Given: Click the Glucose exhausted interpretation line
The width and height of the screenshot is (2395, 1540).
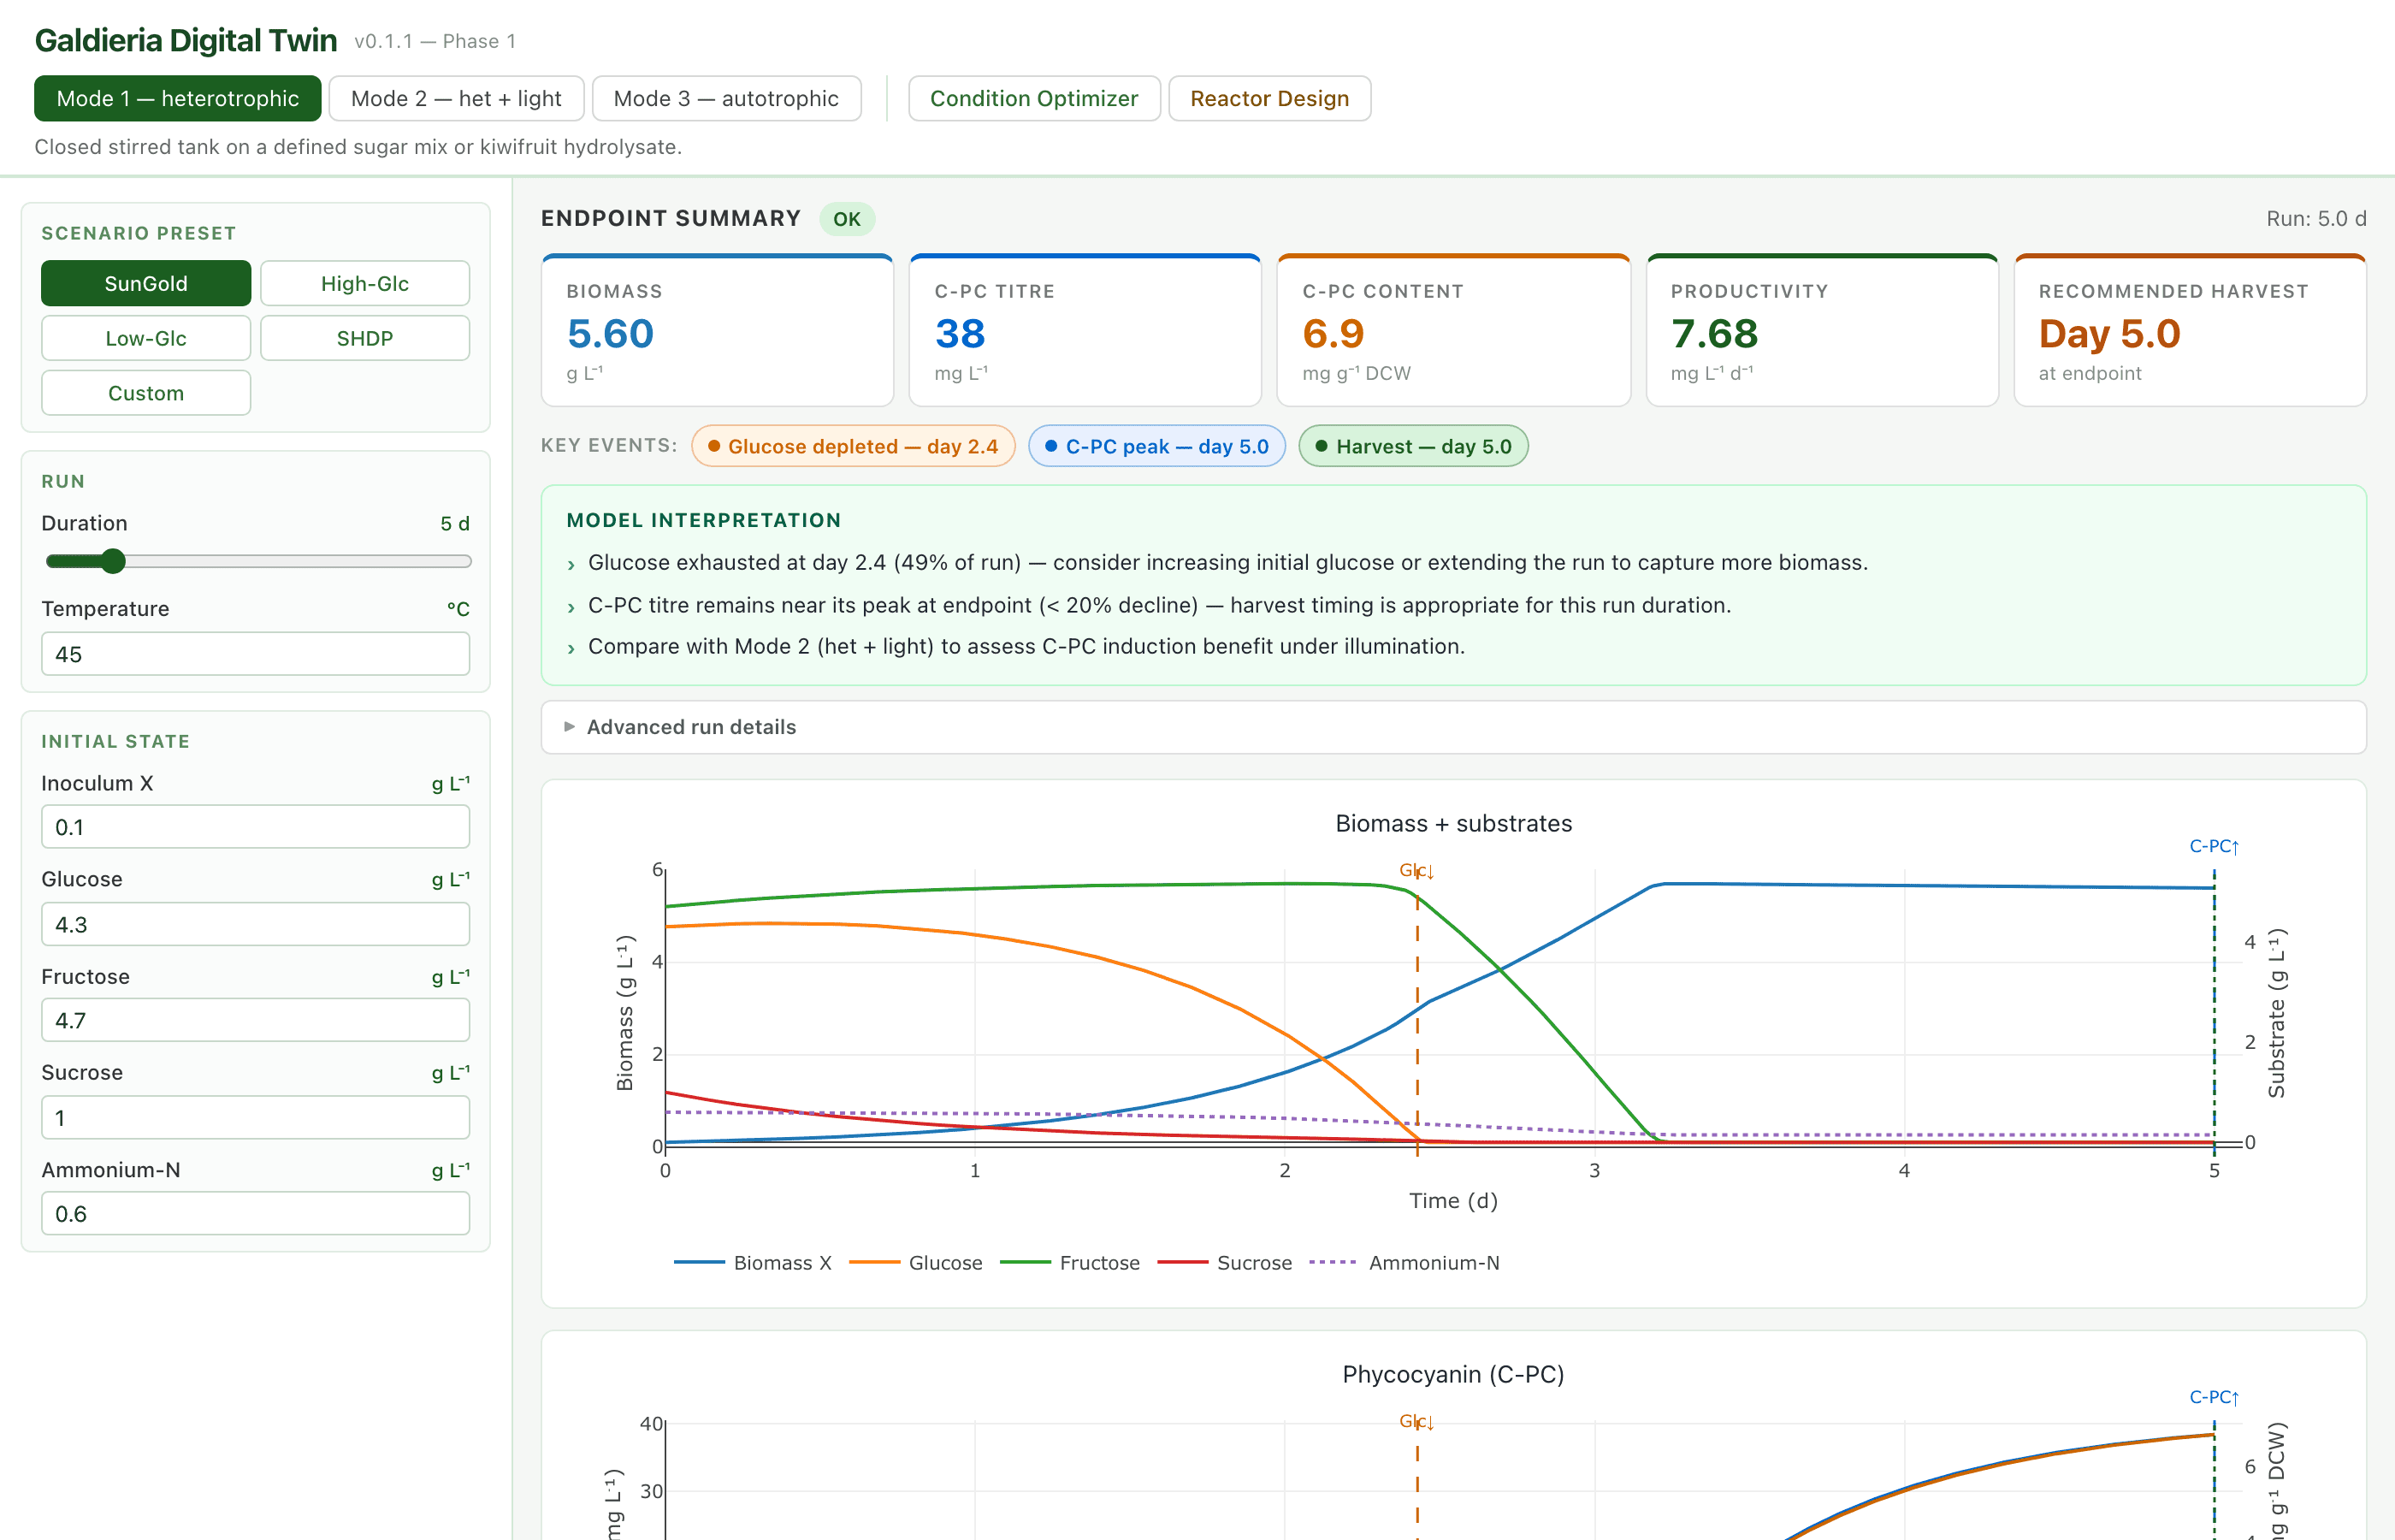Looking at the screenshot, I should click(x=1227, y=562).
